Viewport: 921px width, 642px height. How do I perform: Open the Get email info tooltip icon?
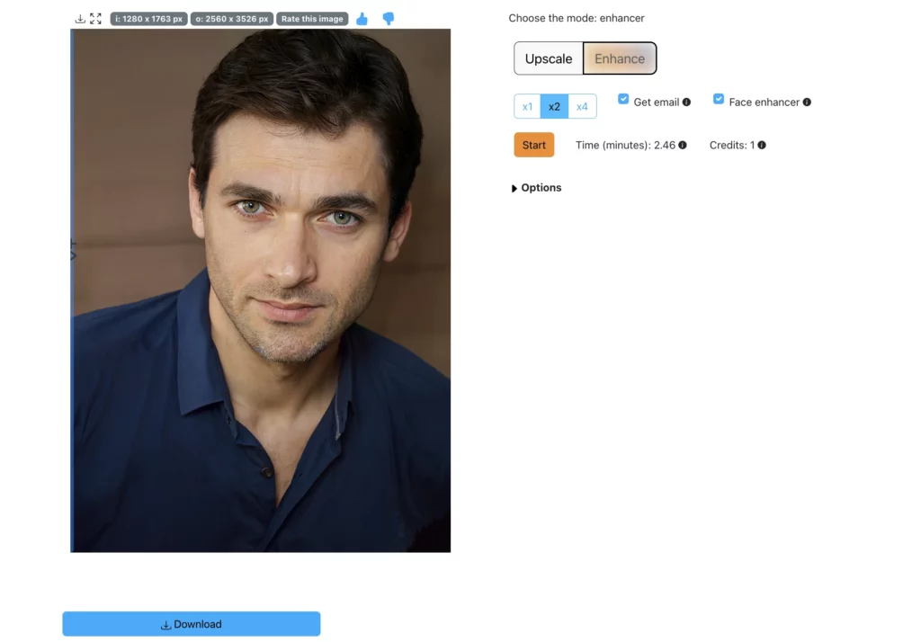[x=687, y=102]
